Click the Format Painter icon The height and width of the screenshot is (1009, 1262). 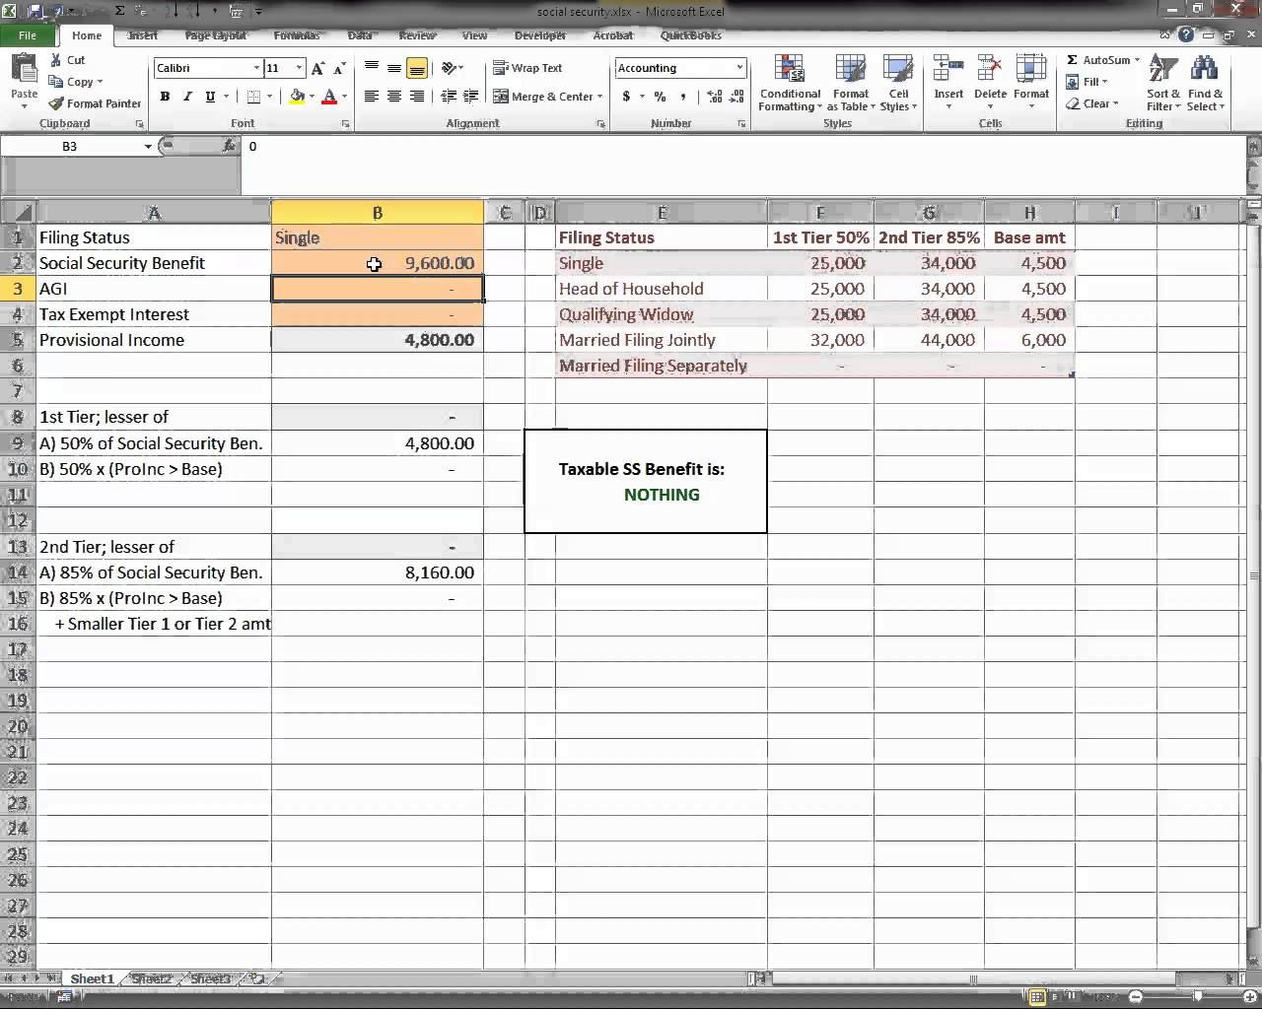[56, 103]
